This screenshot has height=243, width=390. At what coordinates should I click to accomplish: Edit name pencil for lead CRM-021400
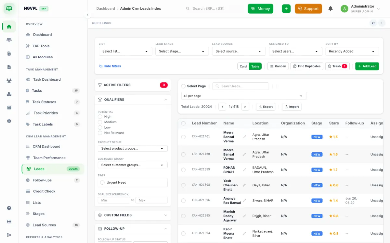tap(244, 154)
